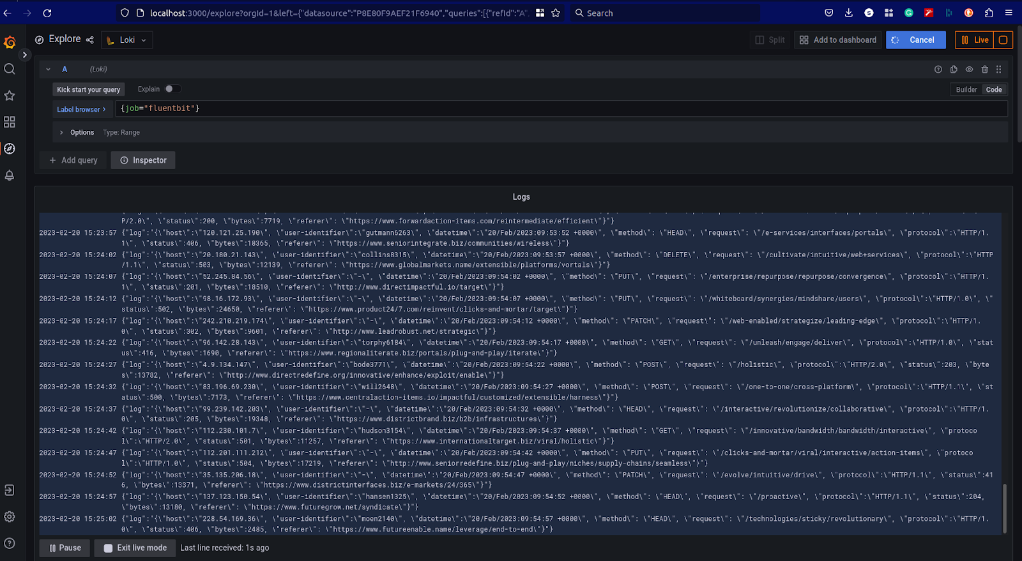Click the share shortened link icon
This screenshot has width=1022, height=561.
(90, 40)
